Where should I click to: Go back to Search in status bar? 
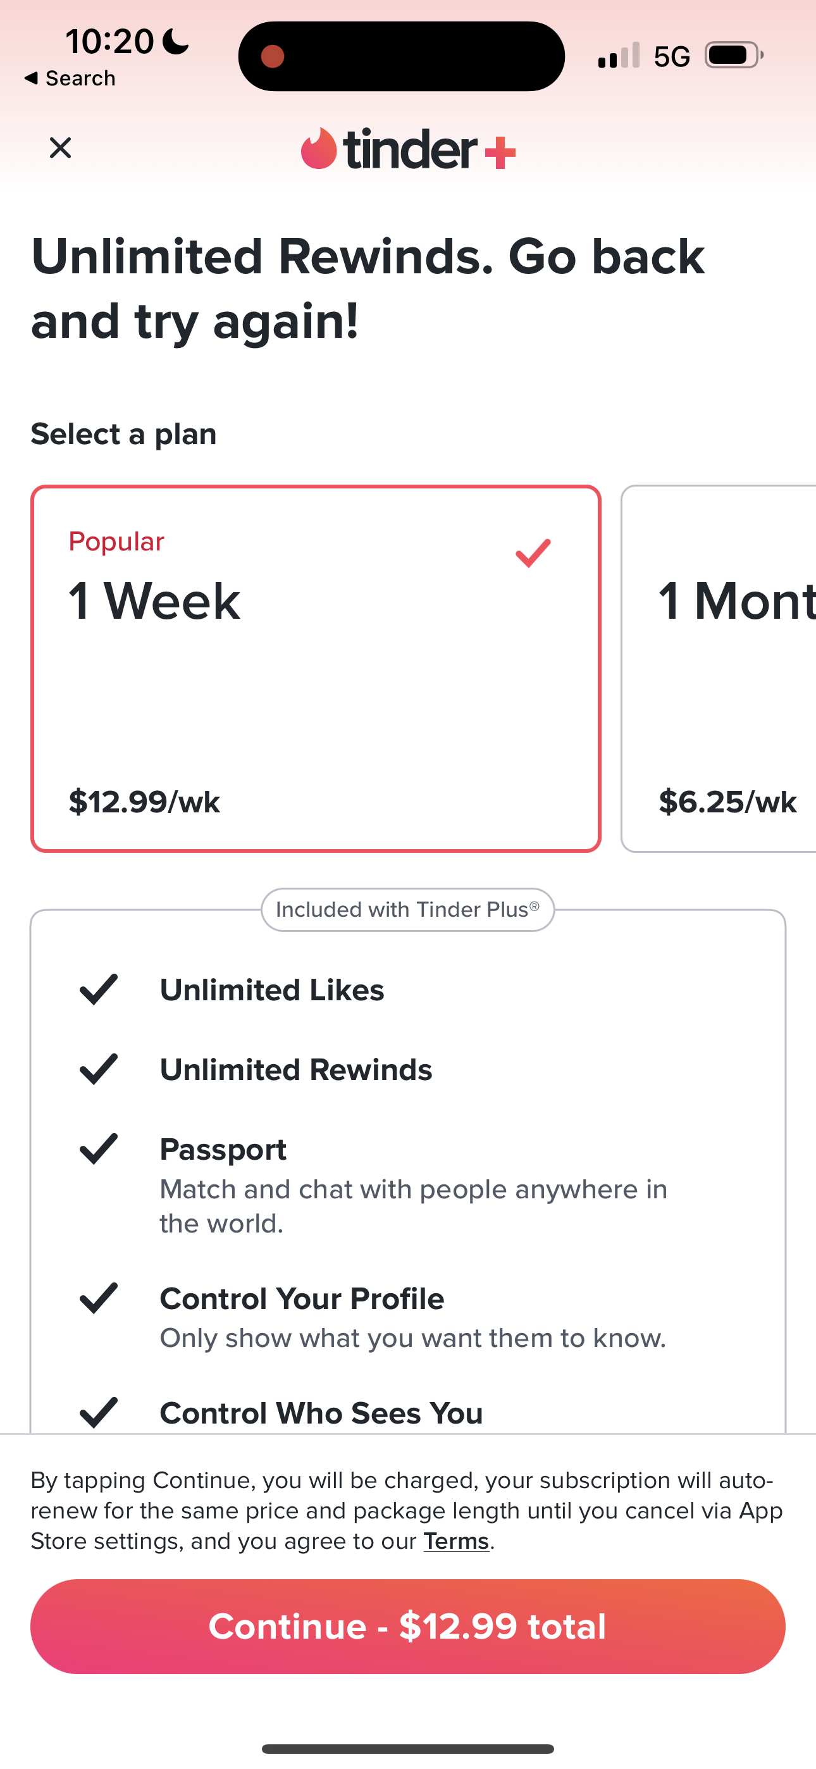[x=70, y=78]
